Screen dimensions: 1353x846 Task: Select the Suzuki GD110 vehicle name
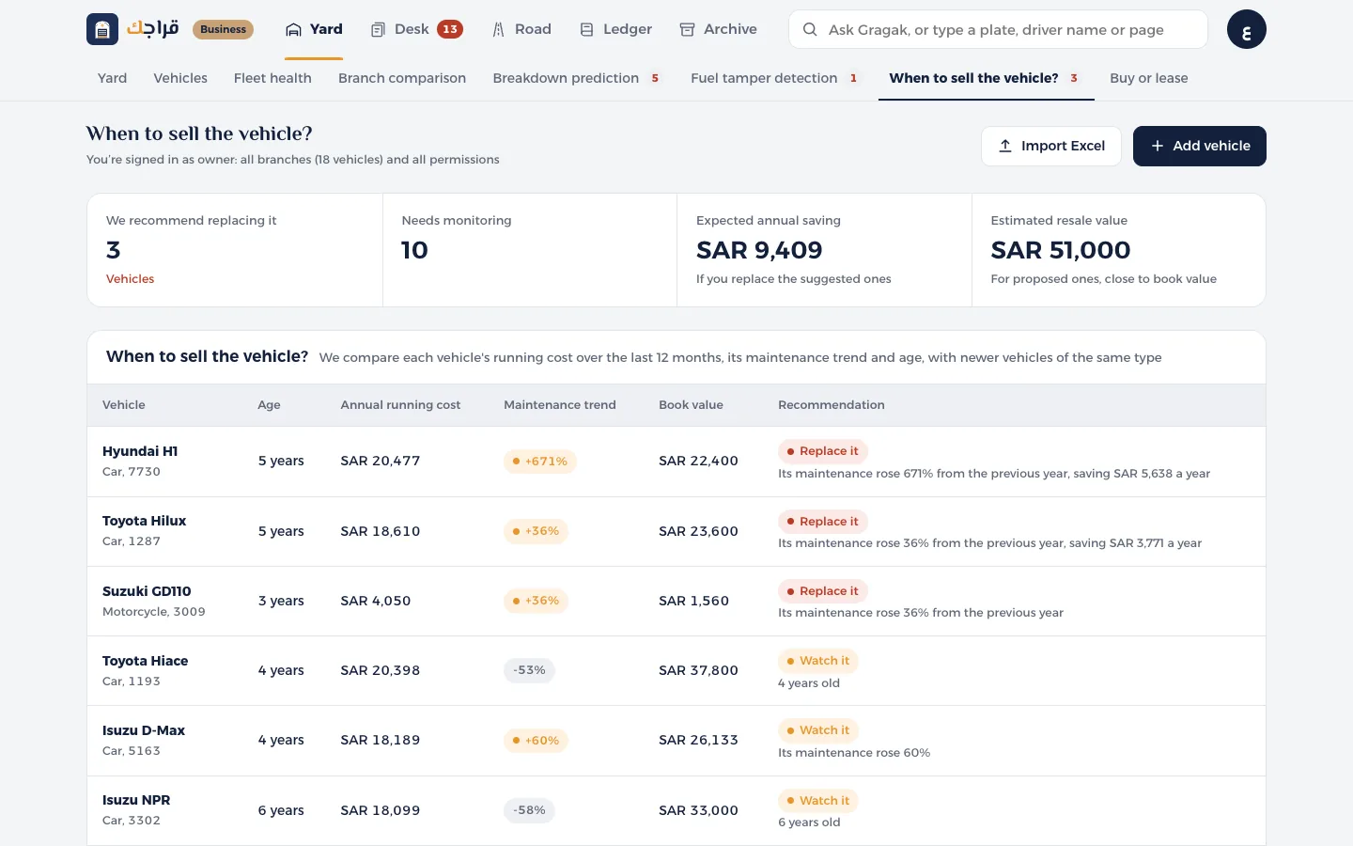click(x=147, y=591)
